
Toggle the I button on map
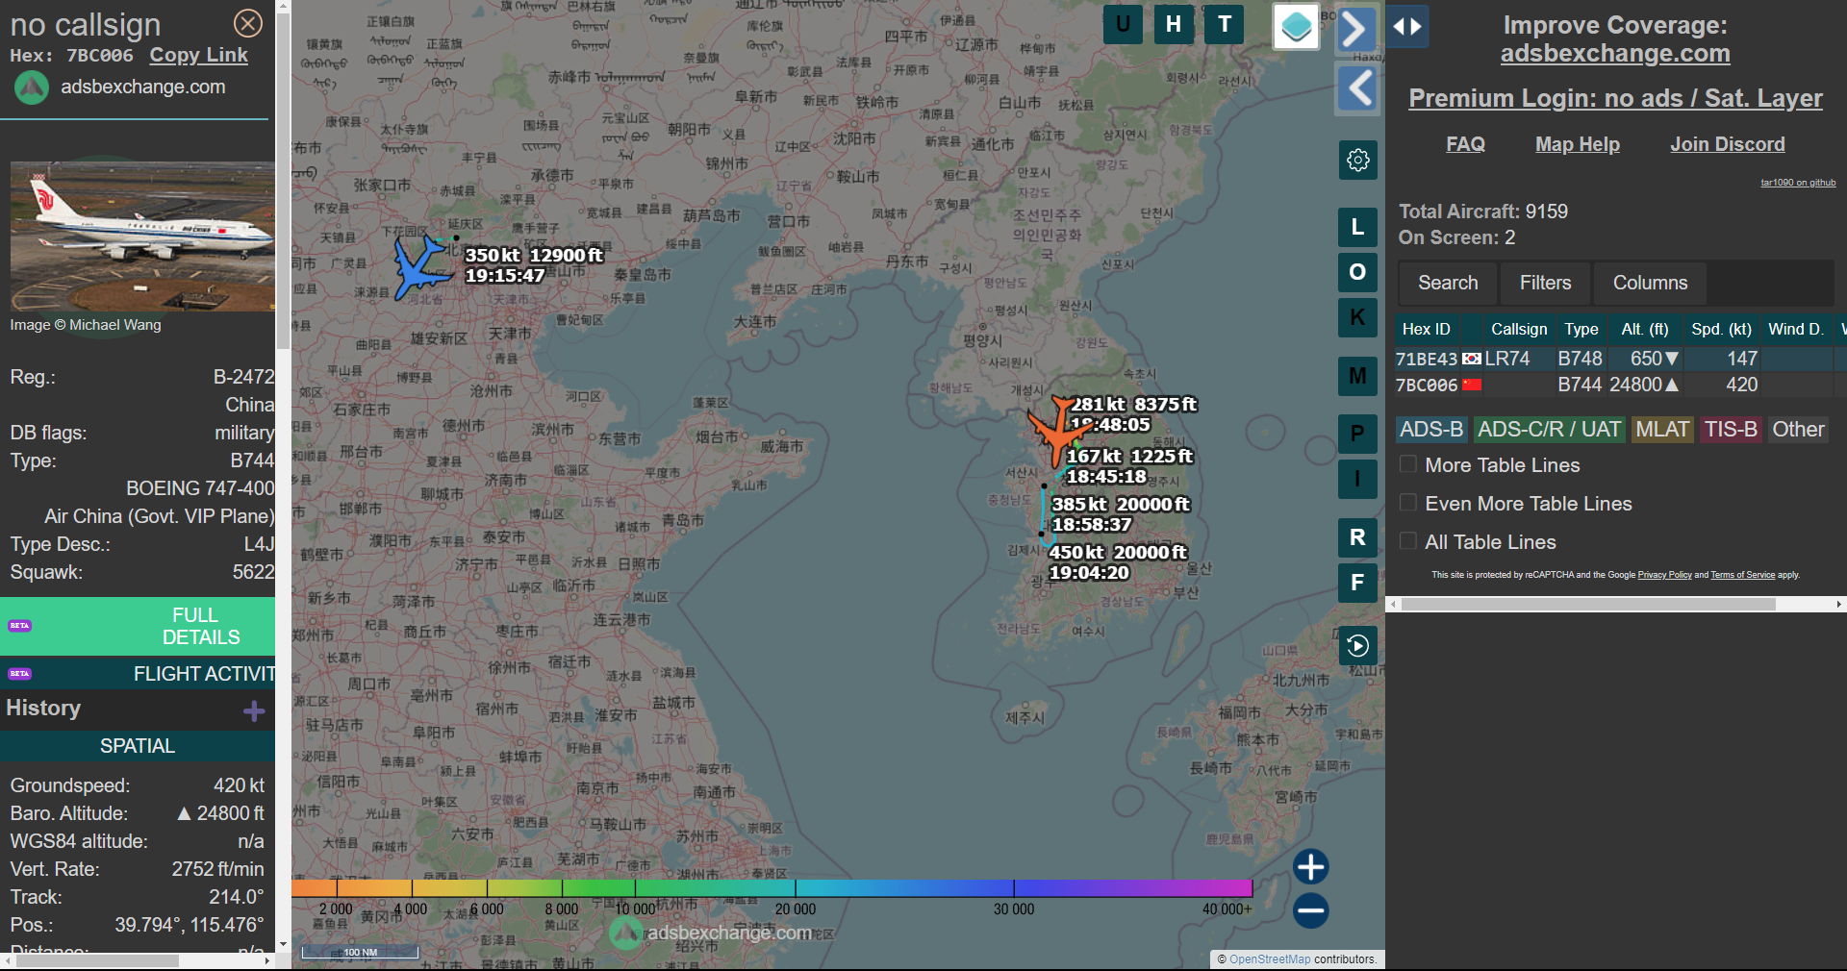pyautogui.click(x=1357, y=479)
